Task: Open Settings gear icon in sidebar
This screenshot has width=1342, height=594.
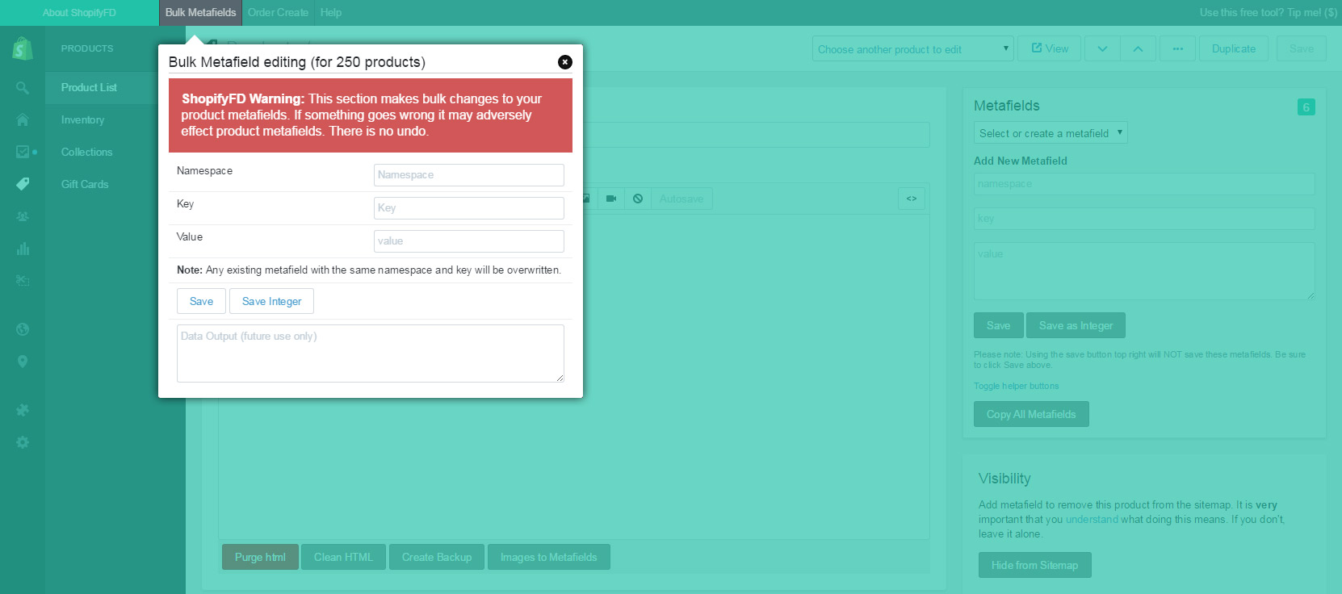Action: (x=23, y=442)
